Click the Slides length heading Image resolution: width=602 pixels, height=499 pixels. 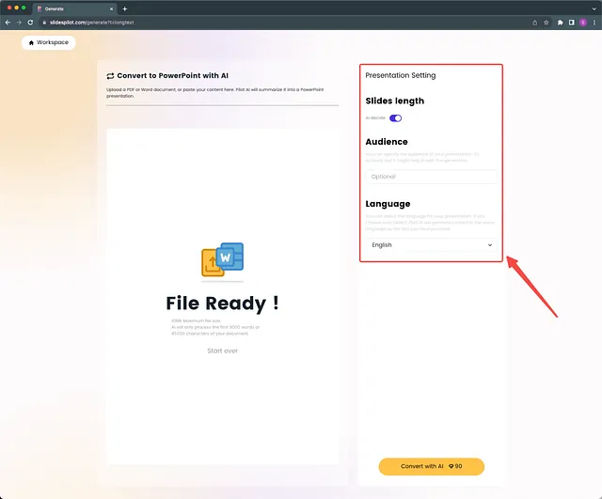[x=395, y=101]
